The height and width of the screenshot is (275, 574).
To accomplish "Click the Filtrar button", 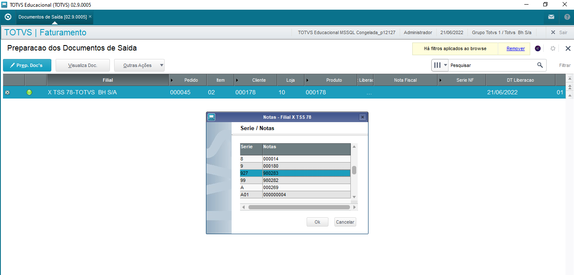I will tap(565, 65).
